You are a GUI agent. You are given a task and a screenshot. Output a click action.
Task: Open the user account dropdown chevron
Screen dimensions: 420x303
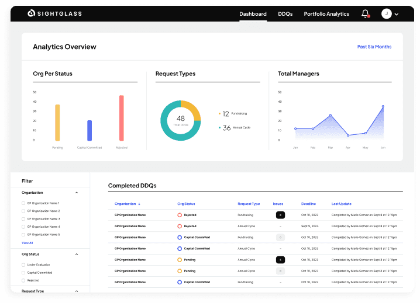pos(397,14)
